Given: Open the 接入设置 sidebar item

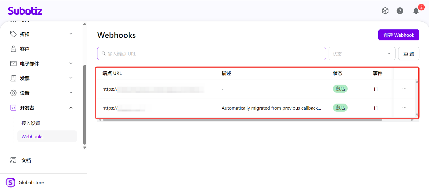Looking at the screenshot, I should [x=31, y=123].
